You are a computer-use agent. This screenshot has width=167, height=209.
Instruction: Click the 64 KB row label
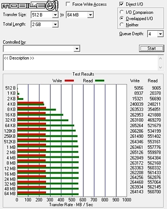tap(10, 125)
